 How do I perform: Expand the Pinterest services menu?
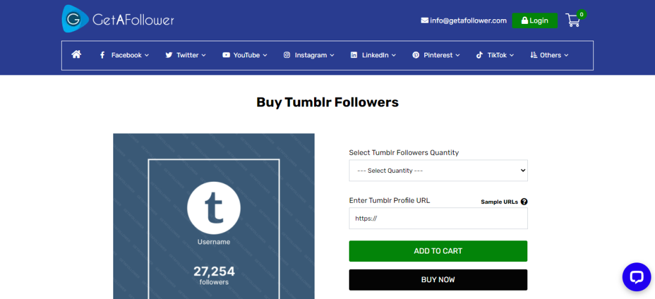tap(436, 55)
